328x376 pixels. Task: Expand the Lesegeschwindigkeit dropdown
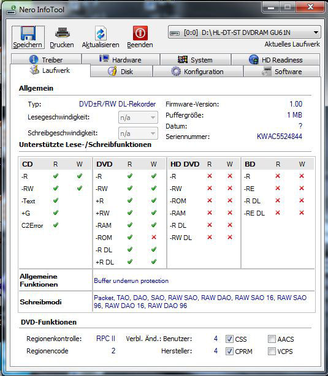138,118
